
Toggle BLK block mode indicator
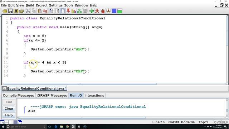pyautogui.click(x=225, y=122)
